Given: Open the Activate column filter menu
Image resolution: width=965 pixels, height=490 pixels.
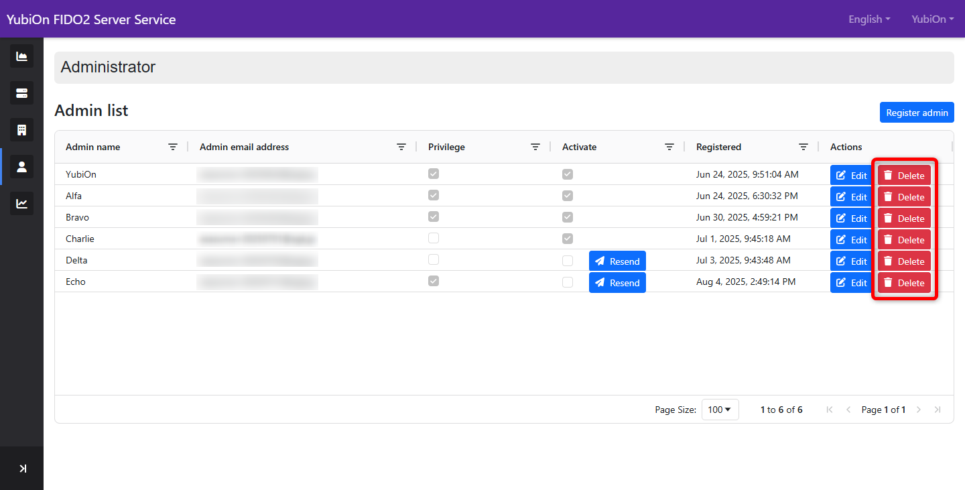Looking at the screenshot, I should point(669,147).
